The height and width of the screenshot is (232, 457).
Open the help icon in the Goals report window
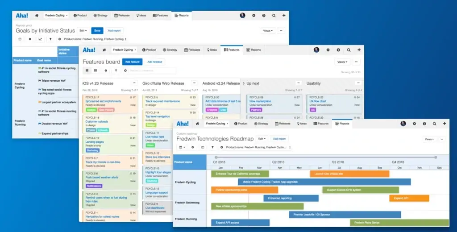[x=264, y=16]
